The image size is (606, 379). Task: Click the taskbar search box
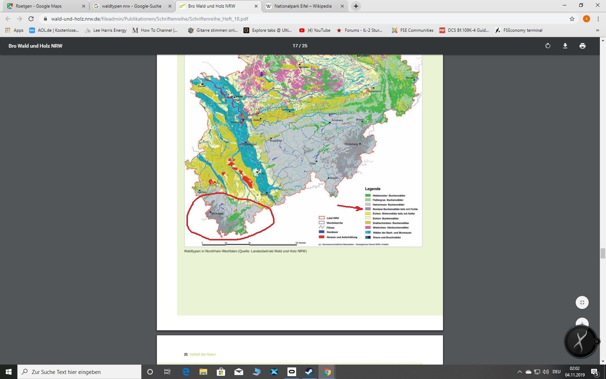tap(79, 372)
